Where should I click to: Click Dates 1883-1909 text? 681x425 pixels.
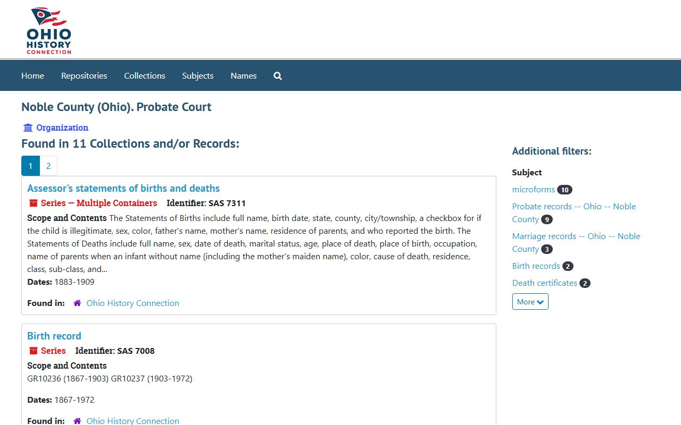point(61,282)
